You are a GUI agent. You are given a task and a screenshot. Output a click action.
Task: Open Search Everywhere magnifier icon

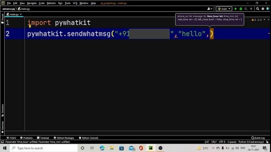(x=258, y=9)
